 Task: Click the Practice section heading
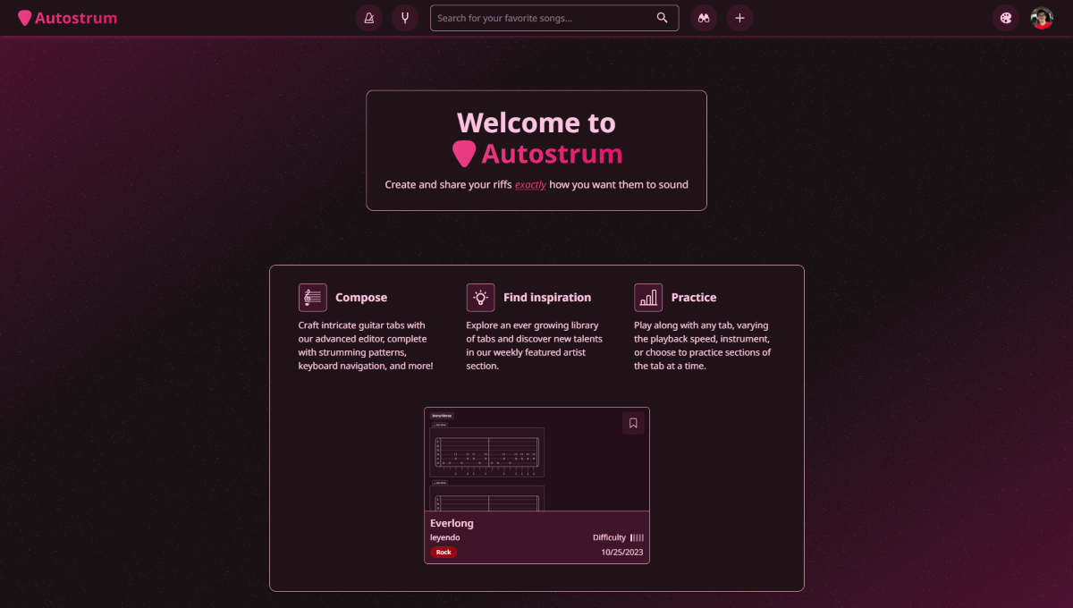click(x=694, y=298)
